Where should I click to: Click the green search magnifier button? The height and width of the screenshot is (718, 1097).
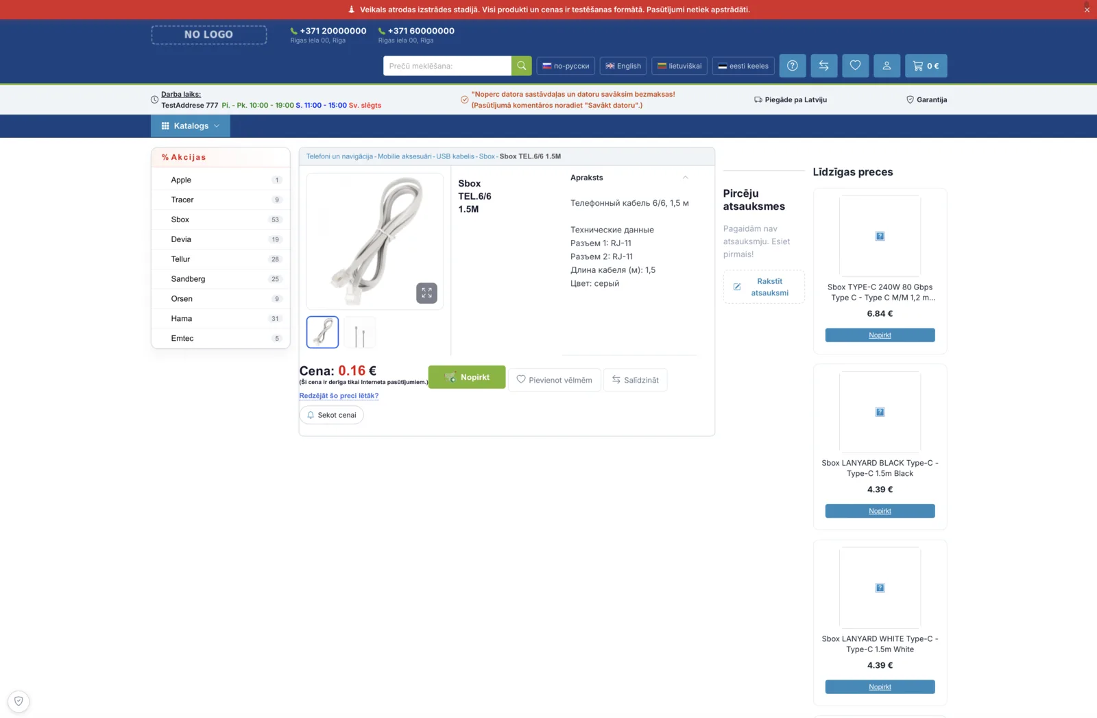[x=521, y=66]
